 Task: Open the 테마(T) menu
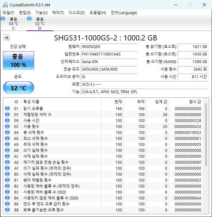[x=58, y=13]
